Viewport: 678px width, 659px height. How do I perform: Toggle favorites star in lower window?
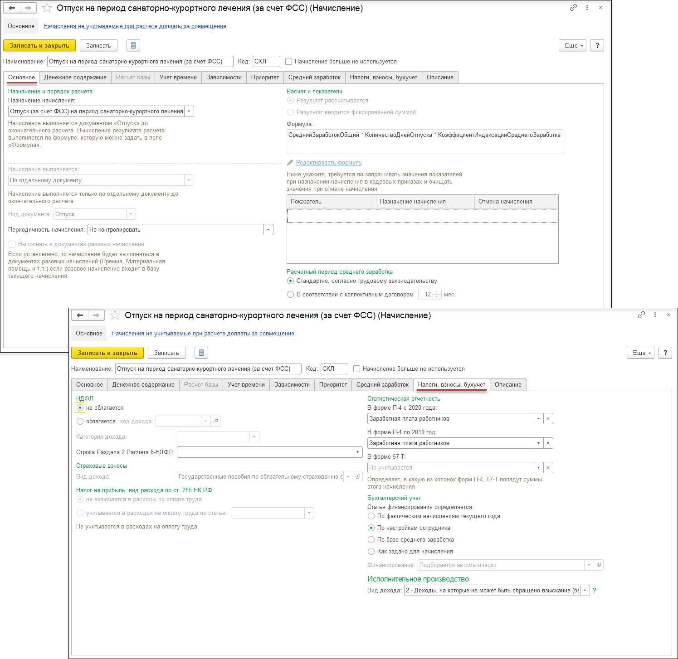pyautogui.click(x=115, y=315)
